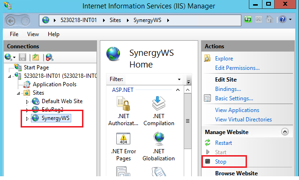Click Restart in Manage Website

click(224, 143)
